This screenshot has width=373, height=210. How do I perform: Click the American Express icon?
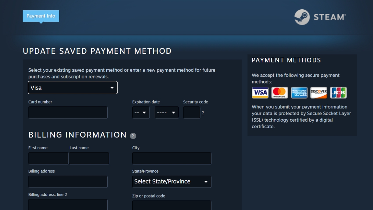pos(299,92)
